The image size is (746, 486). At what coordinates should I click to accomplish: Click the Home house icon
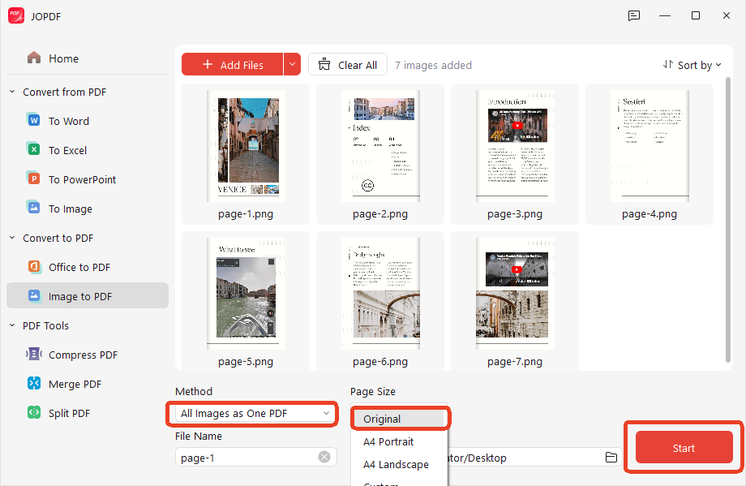pyautogui.click(x=34, y=58)
